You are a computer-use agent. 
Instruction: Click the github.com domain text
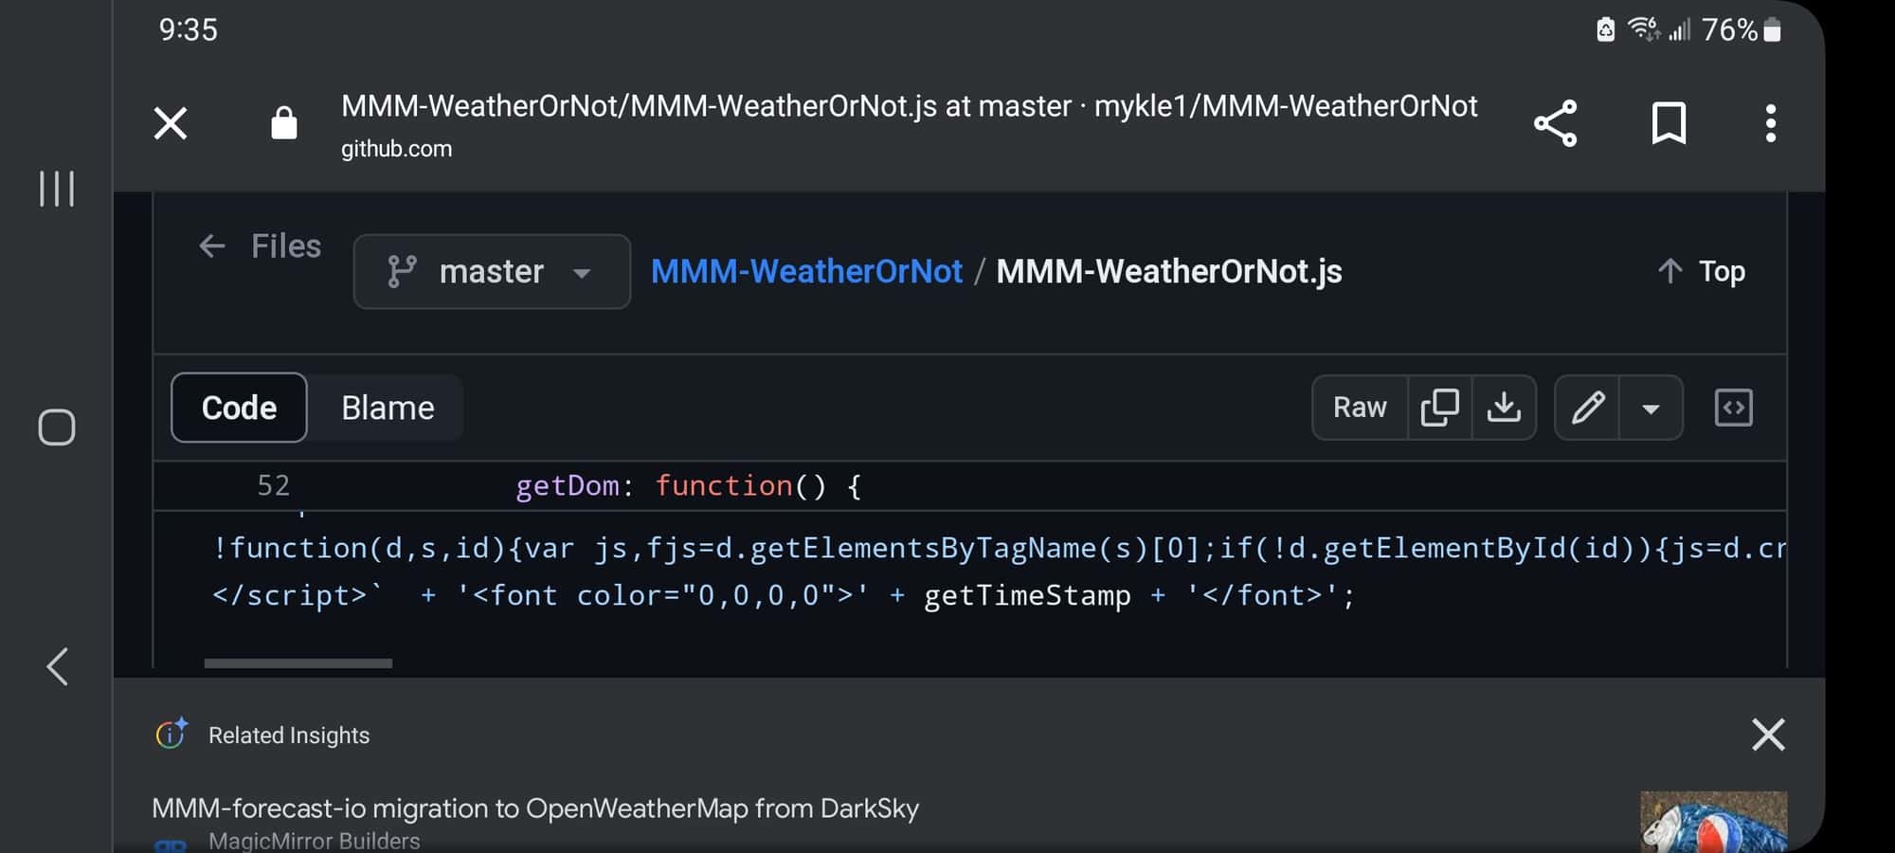point(396,149)
